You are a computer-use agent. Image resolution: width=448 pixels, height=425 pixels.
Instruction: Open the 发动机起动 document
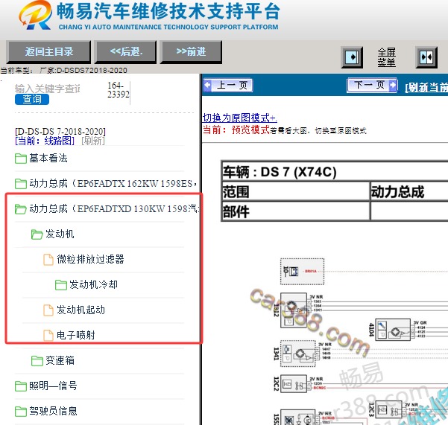pos(81,310)
